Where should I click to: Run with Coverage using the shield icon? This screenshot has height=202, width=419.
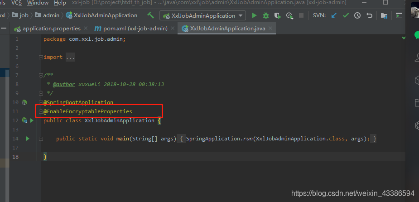[x=277, y=15]
